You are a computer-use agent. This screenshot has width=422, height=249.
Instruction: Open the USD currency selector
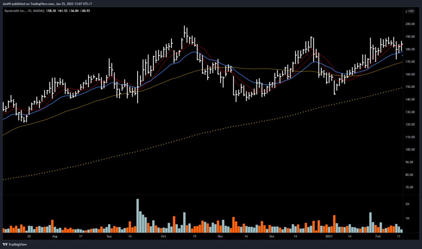point(413,11)
